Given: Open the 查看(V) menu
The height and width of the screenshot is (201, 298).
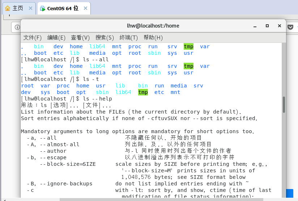Looking at the screenshot, I should [x=80, y=38].
